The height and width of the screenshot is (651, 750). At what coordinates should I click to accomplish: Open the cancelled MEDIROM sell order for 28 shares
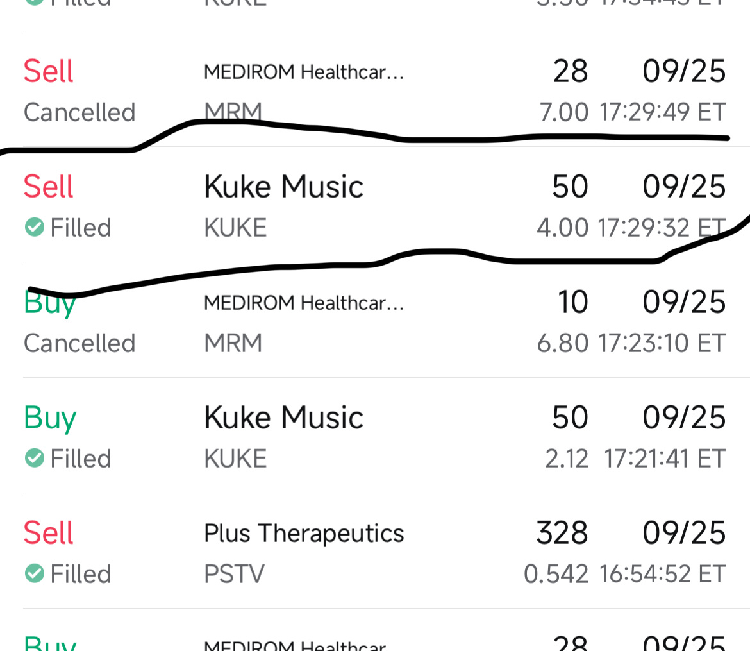coord(375,89)
